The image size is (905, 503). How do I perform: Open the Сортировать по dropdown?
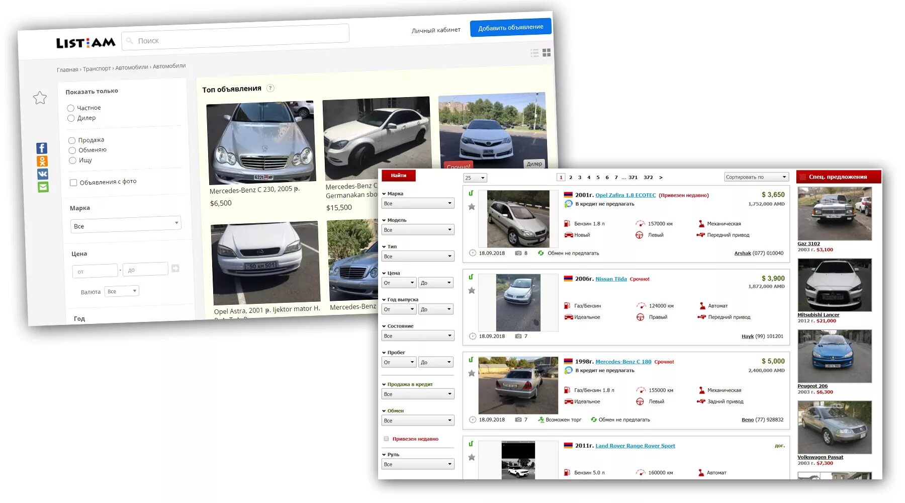[757, 177]
